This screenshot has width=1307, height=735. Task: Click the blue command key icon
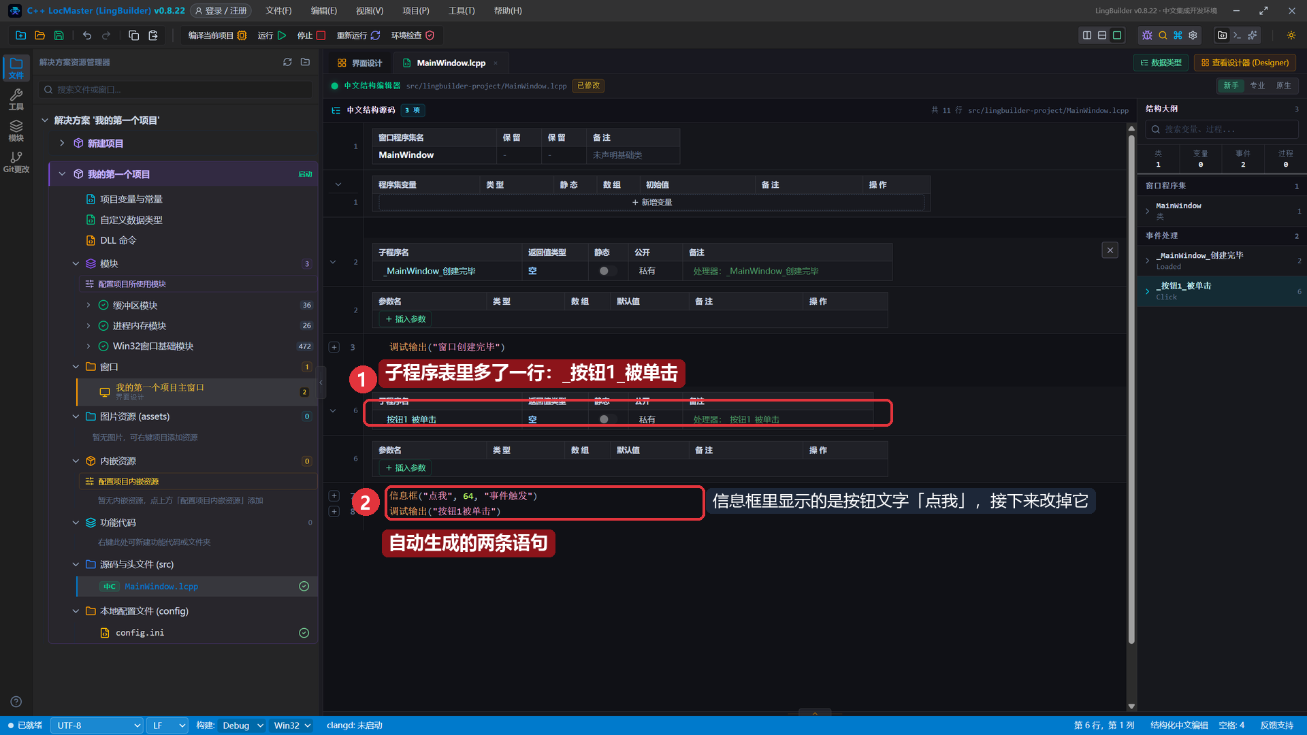pyautogui.click(x=1178, y=35)
